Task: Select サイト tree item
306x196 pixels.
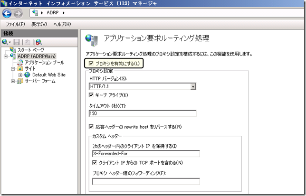Action: tap(30, 69)
